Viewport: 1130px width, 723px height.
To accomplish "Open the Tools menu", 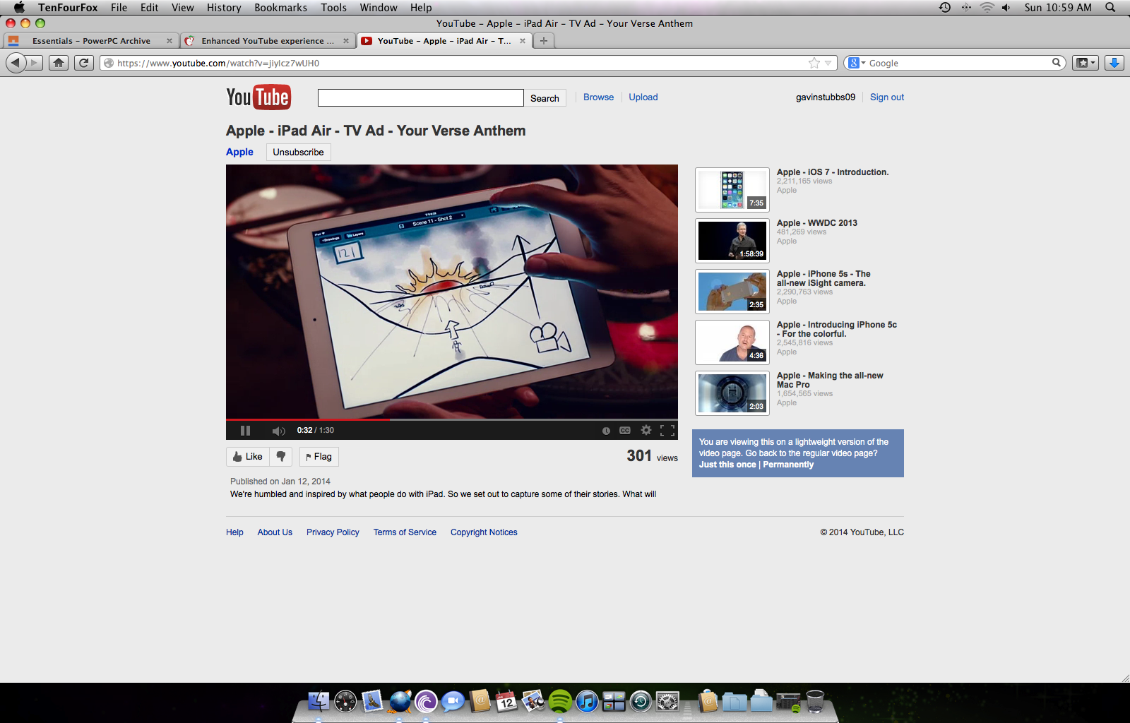I will (333, 8).
